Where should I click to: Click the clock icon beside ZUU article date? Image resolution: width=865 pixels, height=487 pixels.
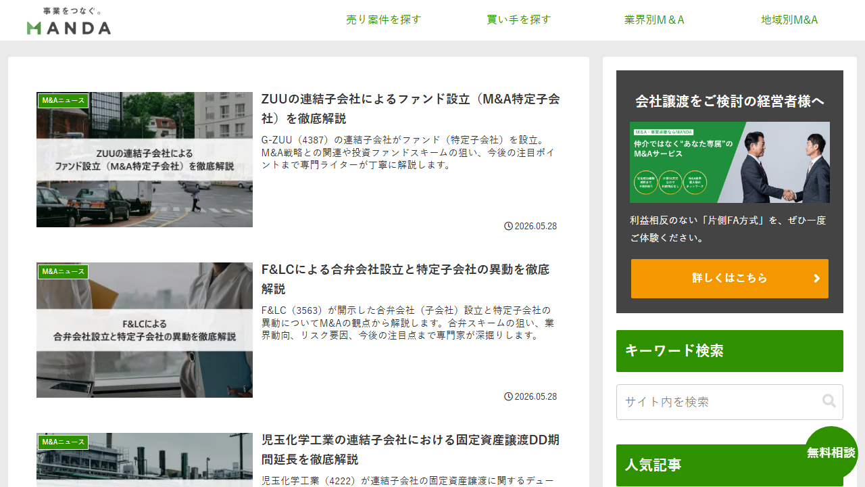[508, 226]
